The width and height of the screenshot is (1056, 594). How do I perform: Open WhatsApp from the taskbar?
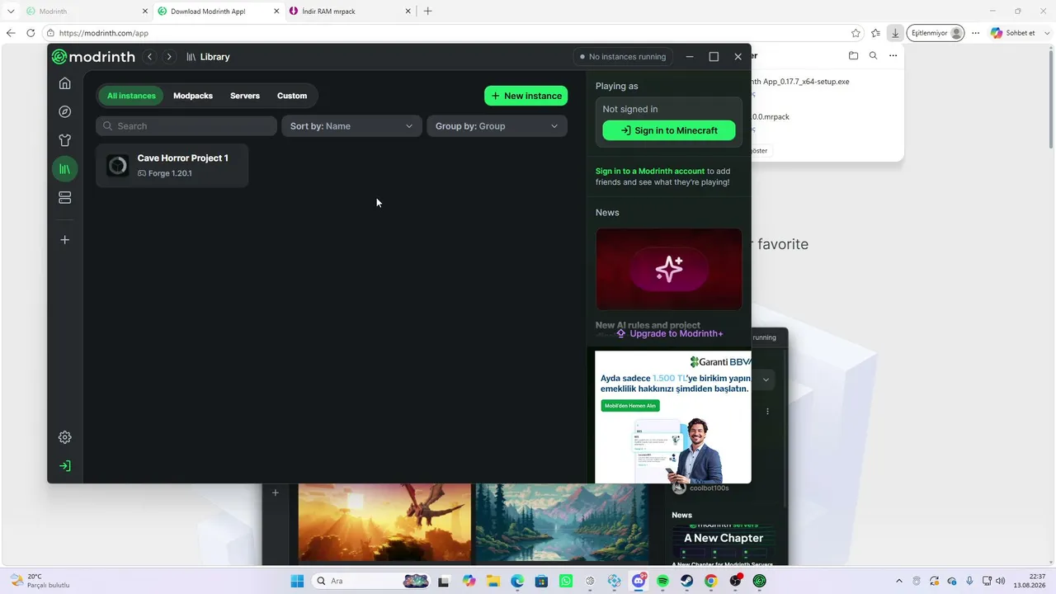565,581
